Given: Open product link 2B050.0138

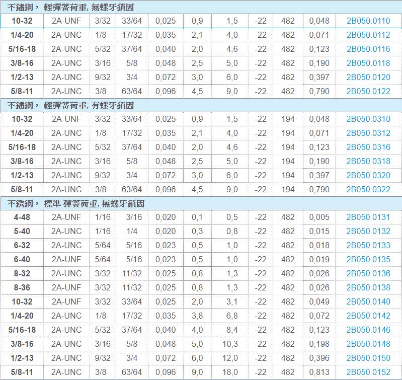Looking at the screenshot, I should 368,288.
